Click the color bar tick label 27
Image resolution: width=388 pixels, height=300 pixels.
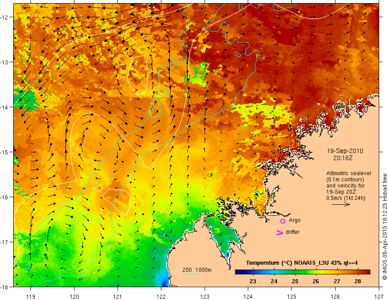(x=337, y=281)
